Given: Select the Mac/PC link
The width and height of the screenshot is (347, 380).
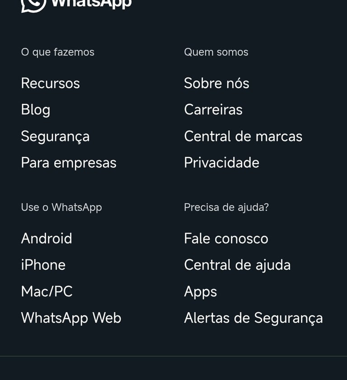Looking at the screenshot, I should (x=47, y=291).
